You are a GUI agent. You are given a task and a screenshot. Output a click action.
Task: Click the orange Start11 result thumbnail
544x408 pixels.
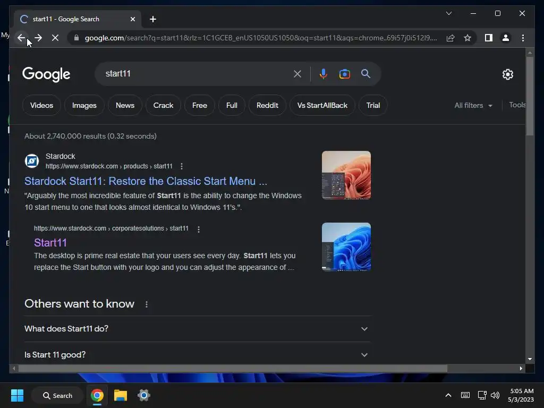(x=346, y=175)
